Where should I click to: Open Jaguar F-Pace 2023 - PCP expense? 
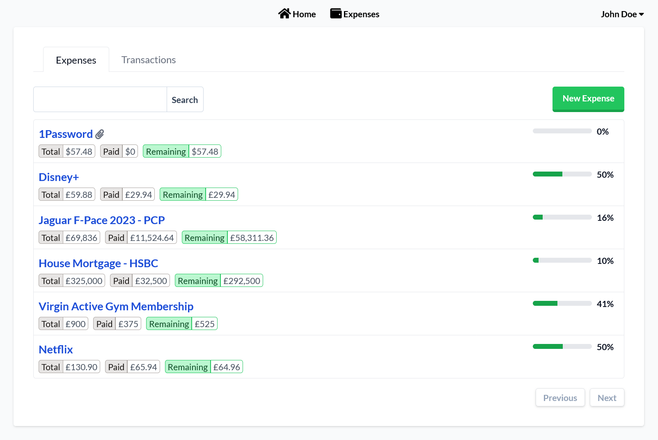tap(102, 220)
